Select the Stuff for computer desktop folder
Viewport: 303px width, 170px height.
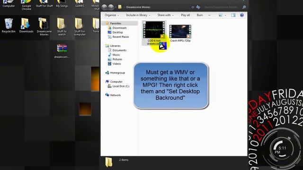pos(80,27)
